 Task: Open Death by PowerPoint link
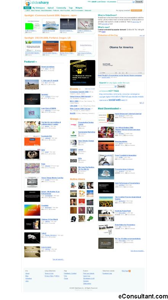[x=123, y=211]
